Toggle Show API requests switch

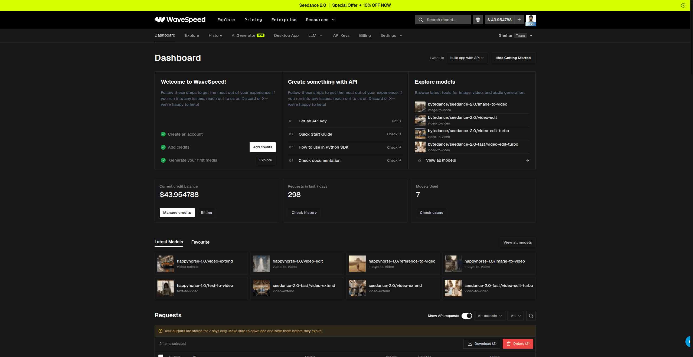click(467, 316)
